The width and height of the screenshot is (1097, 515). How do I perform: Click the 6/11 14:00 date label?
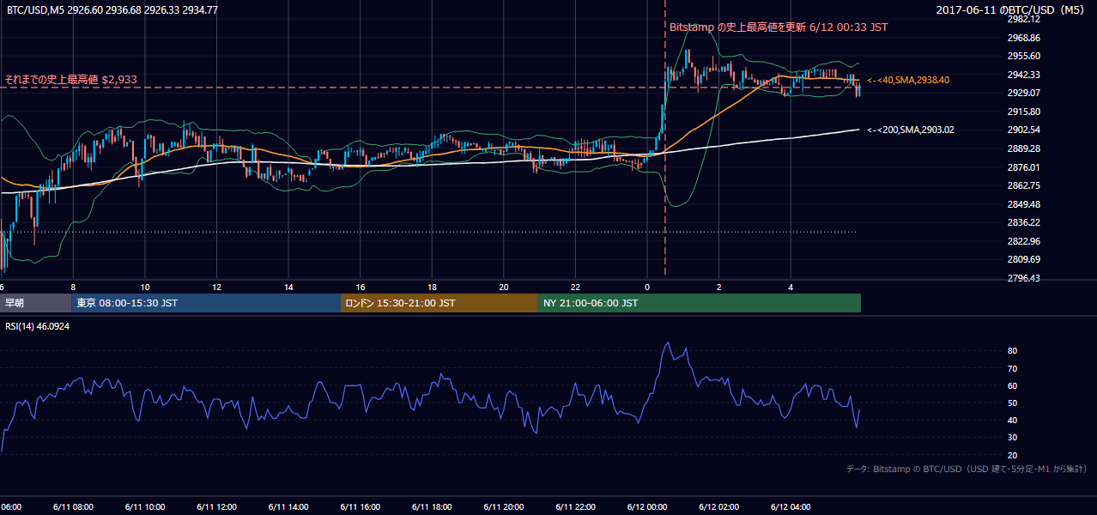pyautogui.click(x=290, y=506)
